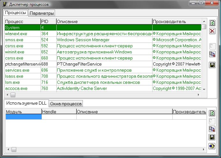221x158 pixels.
Task: Click the application icon in the title bar
Action: pyautogui.click(x=5, y=4)
